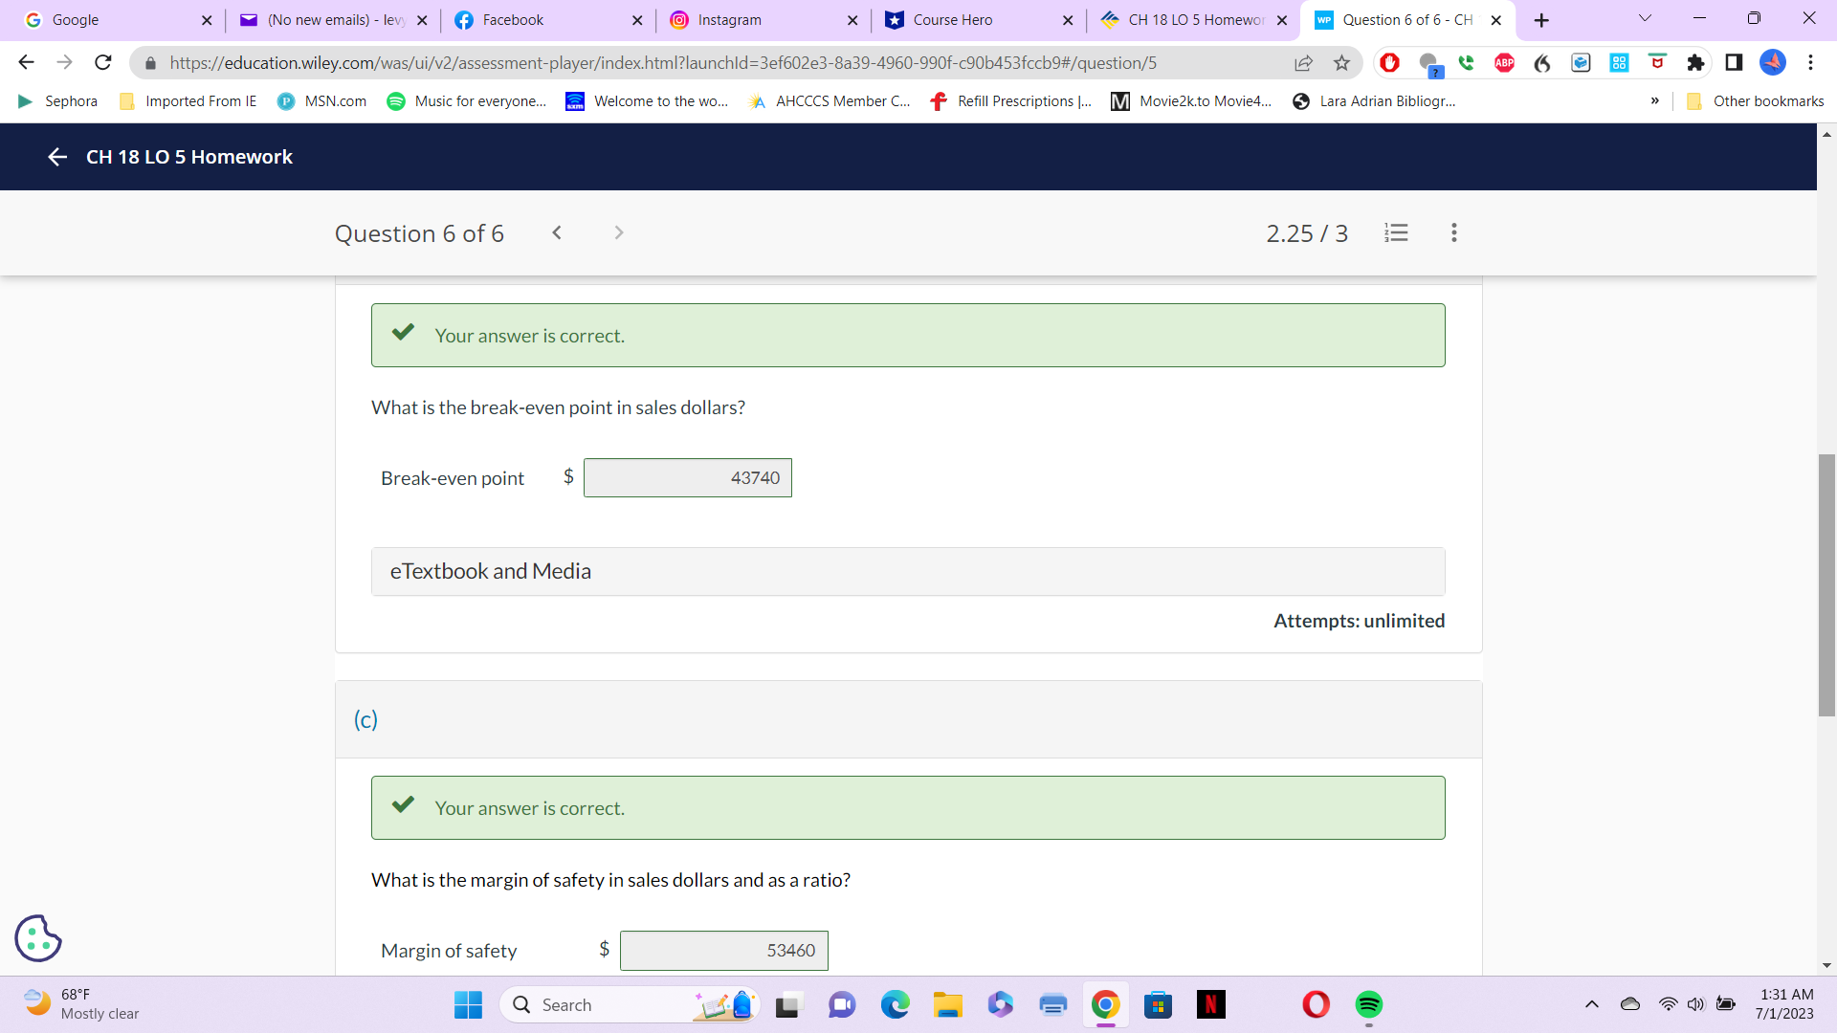Open the cookie preferences icon

pos(38,937)
